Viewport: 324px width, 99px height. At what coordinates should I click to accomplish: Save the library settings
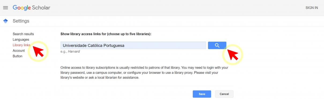202,94
